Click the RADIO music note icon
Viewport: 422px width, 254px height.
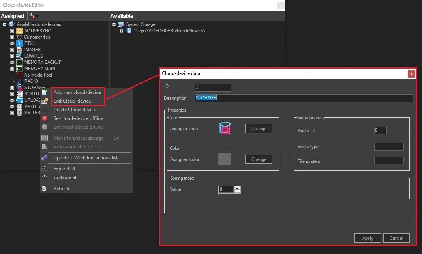(19, 81)
